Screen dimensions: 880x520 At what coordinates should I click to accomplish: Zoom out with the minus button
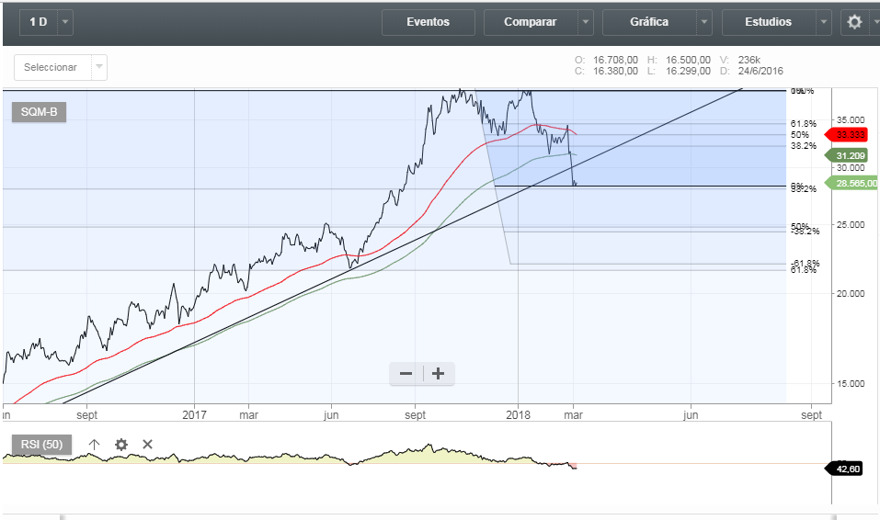tap(406, 374)
